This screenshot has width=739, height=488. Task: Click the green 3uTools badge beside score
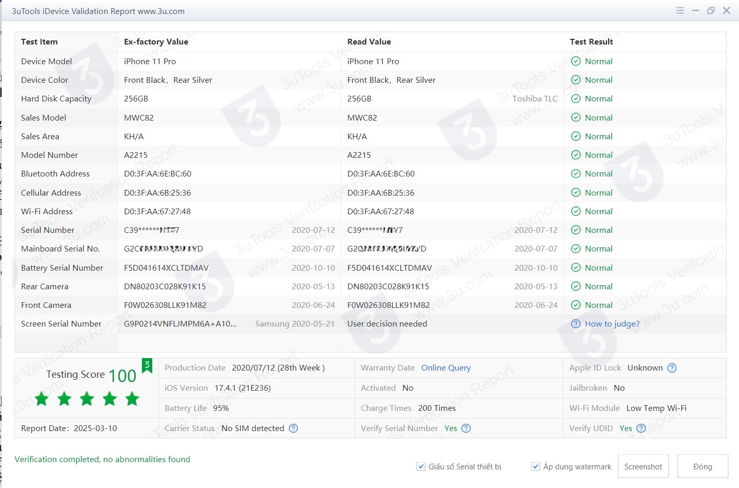click(147, 365)
